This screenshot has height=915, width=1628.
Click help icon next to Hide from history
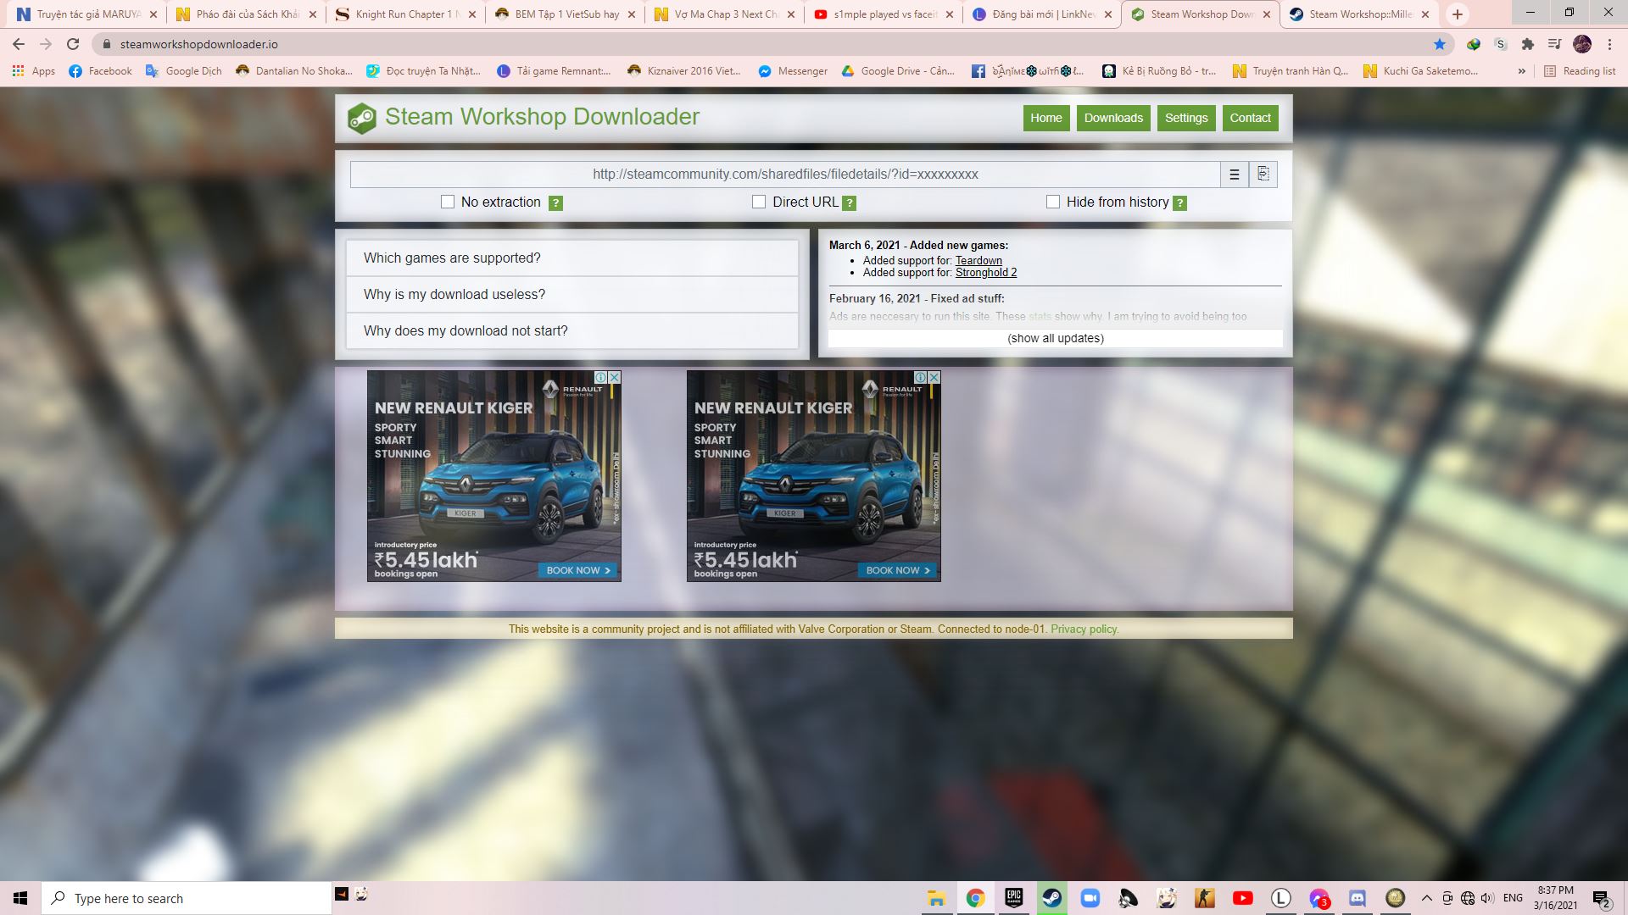pos(1179,203)
